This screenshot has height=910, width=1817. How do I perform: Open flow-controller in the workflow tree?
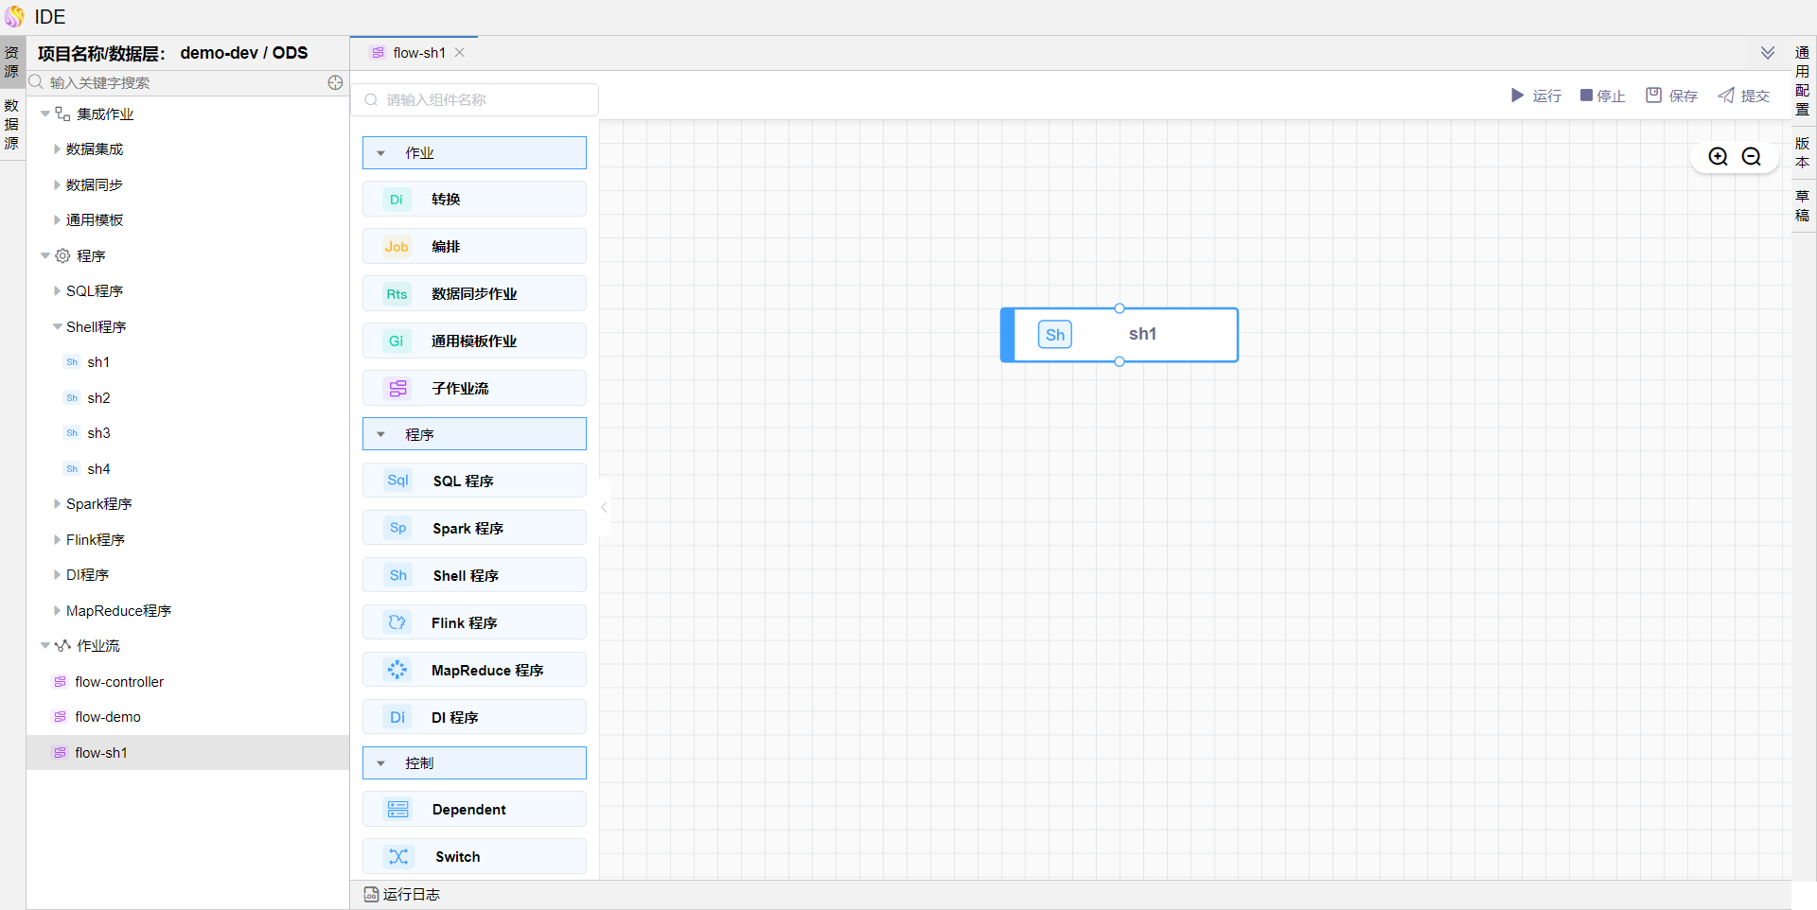click(x=119, y=682)
